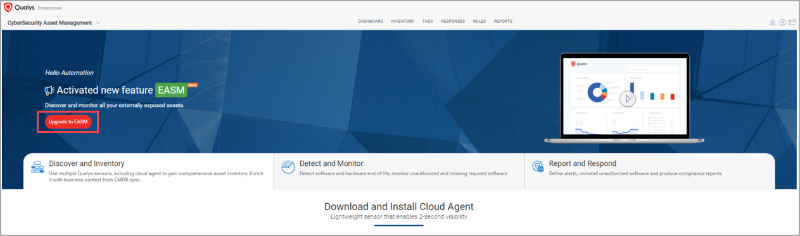
Task: Go to the INVENTORY tab
Action: (403, 22)
